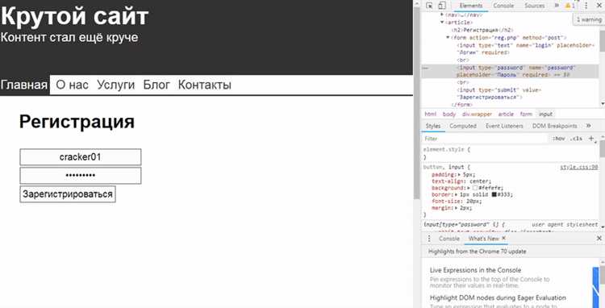This screenshot has height=308, width=605.
Task: Open Live Expressions in the Console item
Action: tap(475, 270)
